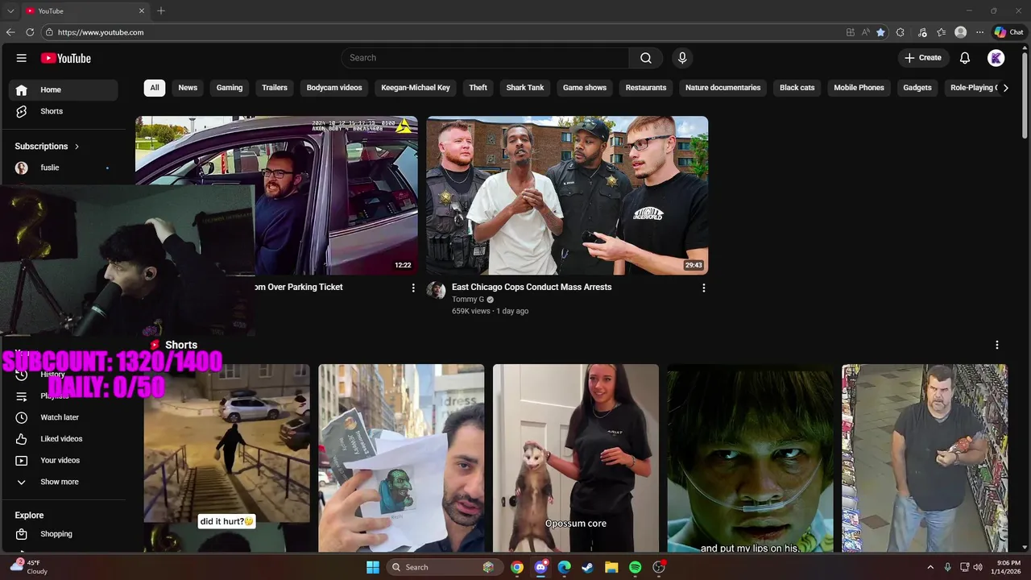Screen dimensions: 1031x580
Task: Open browser favorites list icon
Action: click(x=941, y=32)
